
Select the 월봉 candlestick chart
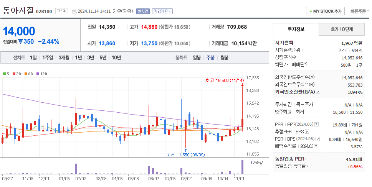225,57
